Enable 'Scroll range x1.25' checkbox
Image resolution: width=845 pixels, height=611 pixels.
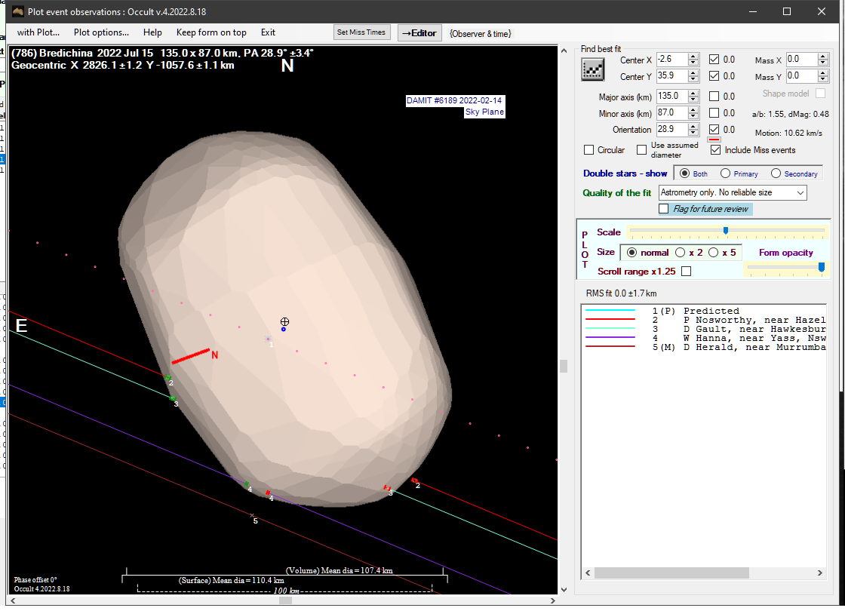tap(686, 271)
